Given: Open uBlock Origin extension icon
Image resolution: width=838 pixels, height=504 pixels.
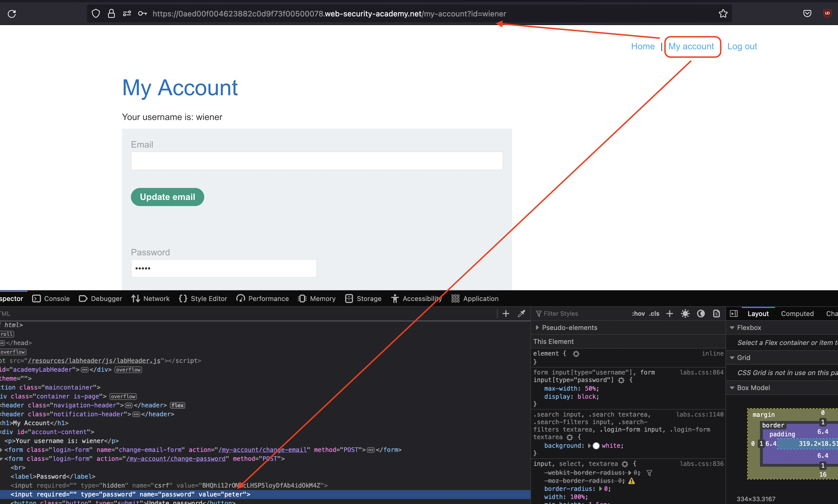Looking at the screenshot, I should pos(827,14).
